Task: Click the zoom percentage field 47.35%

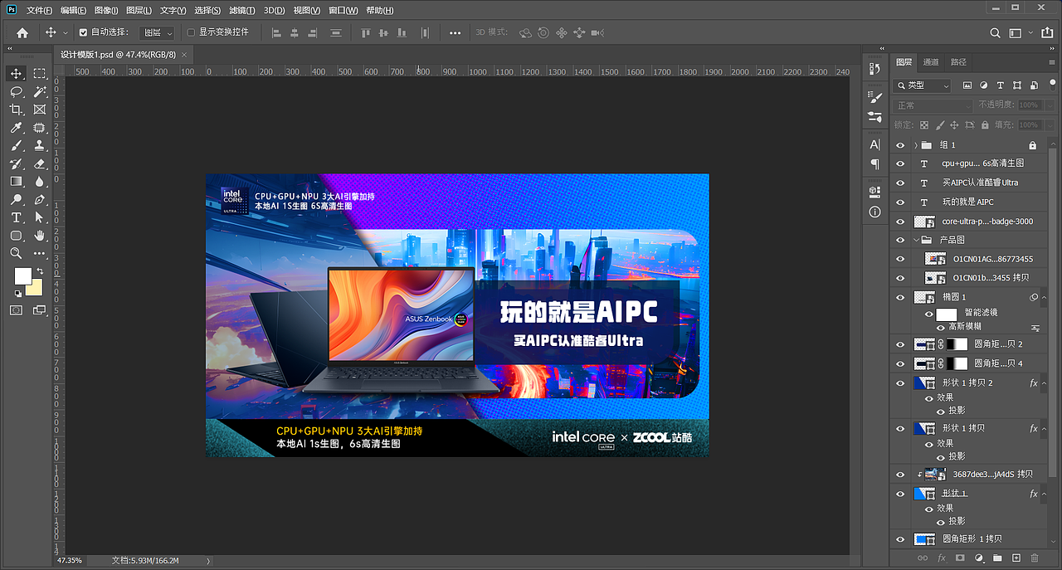Action: point(70,561)
